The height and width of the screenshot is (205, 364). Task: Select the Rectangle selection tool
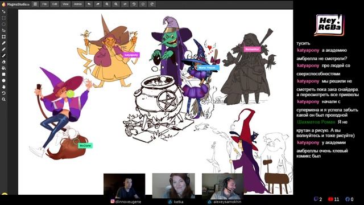pos(4,18)
